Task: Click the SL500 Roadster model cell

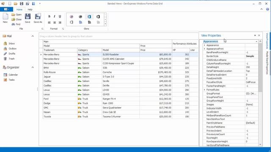Action: pos(121,54)
